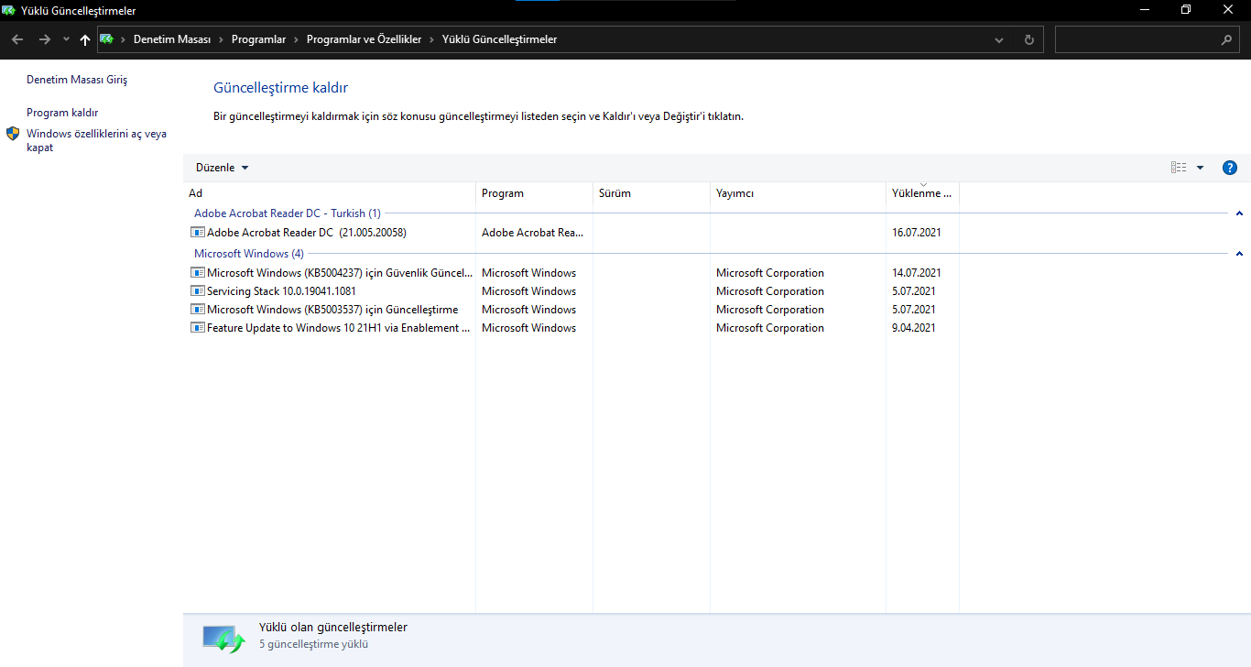Go forward using the Forward arrow
Image resolution: width=1251 pixels, height=667 pixels.
pyautogui.click(x=45, y=39)
